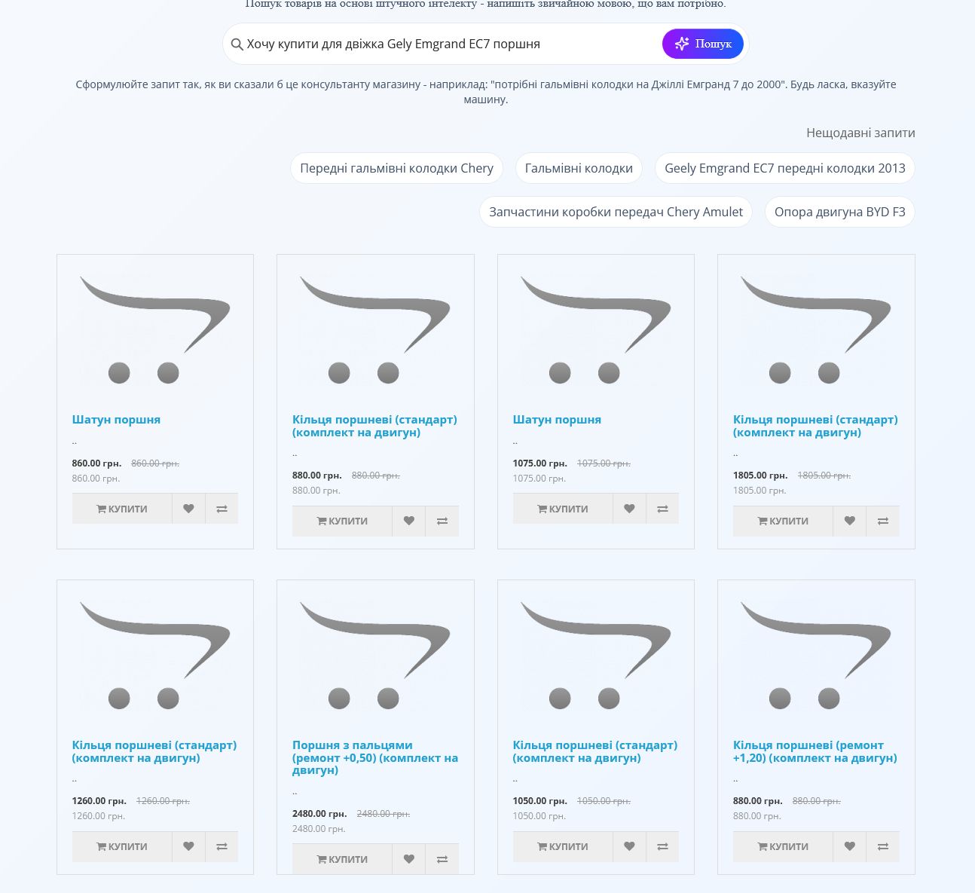The image size is (975, 893).
Task: Click Купити for Поршня з пальцями
Action: pyautogui.click(x=342, y=859)
